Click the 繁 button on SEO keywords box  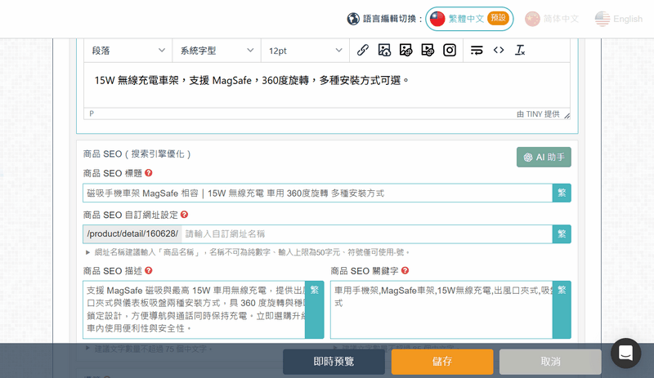click(562, 309)
